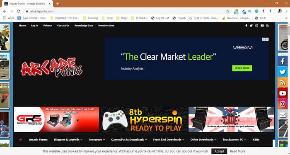The width and height of the screenshot is (290, 155).
Task: Click the red home icon in main menu
Action: (20, 140)
